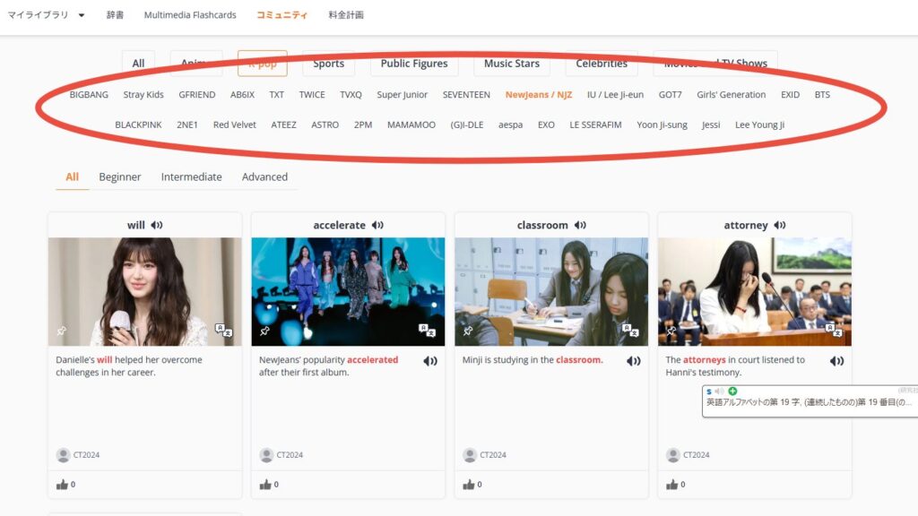This screenshot has width=918, height=516.
Task: Open Danielle photo on 'will' card
Action: 144,291
